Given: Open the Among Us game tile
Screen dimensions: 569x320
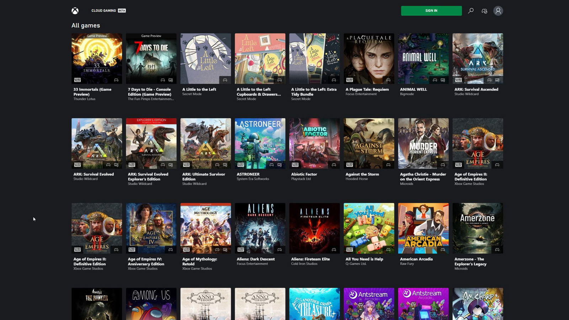Looking at the screenshot, I should click(x=151, y=304).
